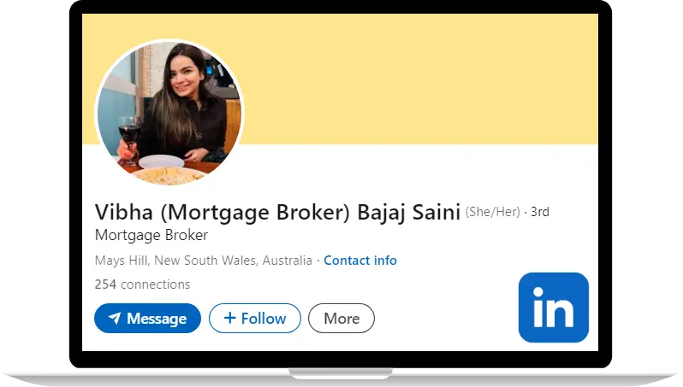683x387 pixels.
Task: Click the white "in" letters of the logo
Action: (x=553, y=307)
